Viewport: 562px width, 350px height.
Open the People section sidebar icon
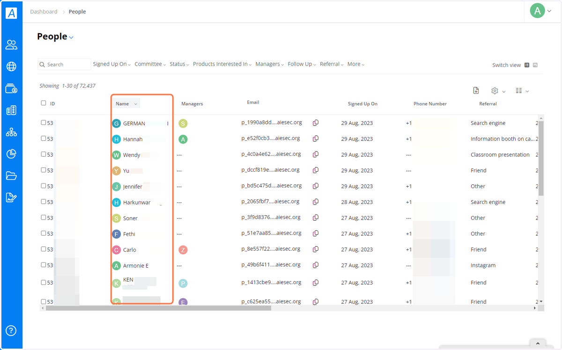(11, 45)
